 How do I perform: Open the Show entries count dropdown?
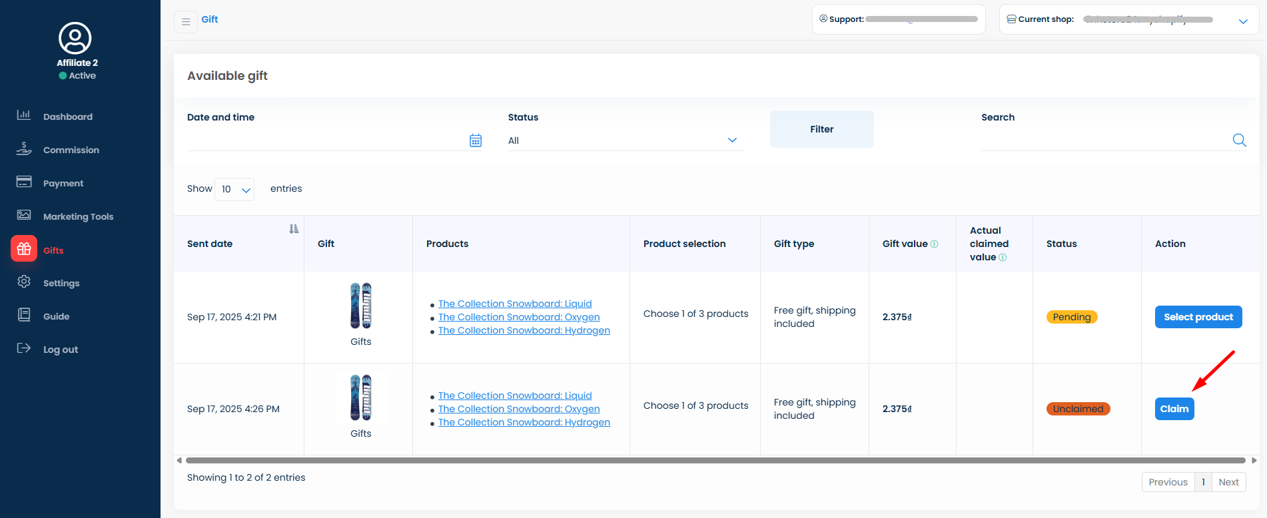(234, 190)
